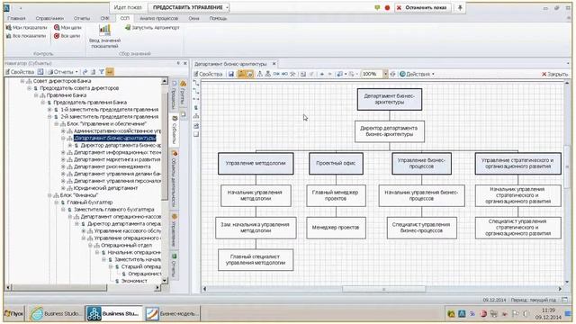Open the Главная ribbon tab
The height and width of the screenshot is (324, 576).
click(16, 18)
